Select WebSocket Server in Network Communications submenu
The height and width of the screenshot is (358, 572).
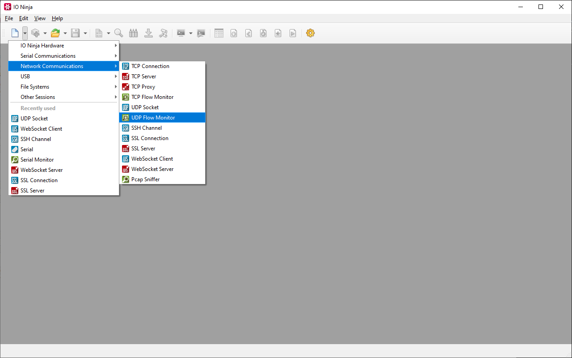tap(162, 169)
